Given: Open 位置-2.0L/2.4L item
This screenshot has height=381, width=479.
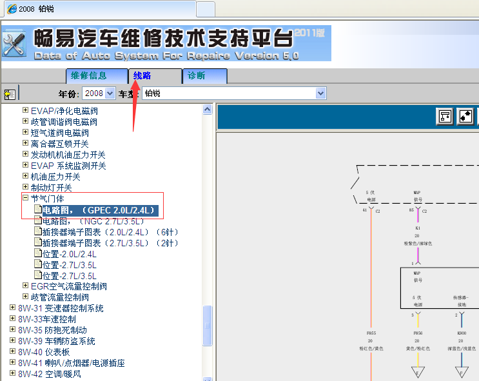Looking at the screenshot, I should point(70,254).
